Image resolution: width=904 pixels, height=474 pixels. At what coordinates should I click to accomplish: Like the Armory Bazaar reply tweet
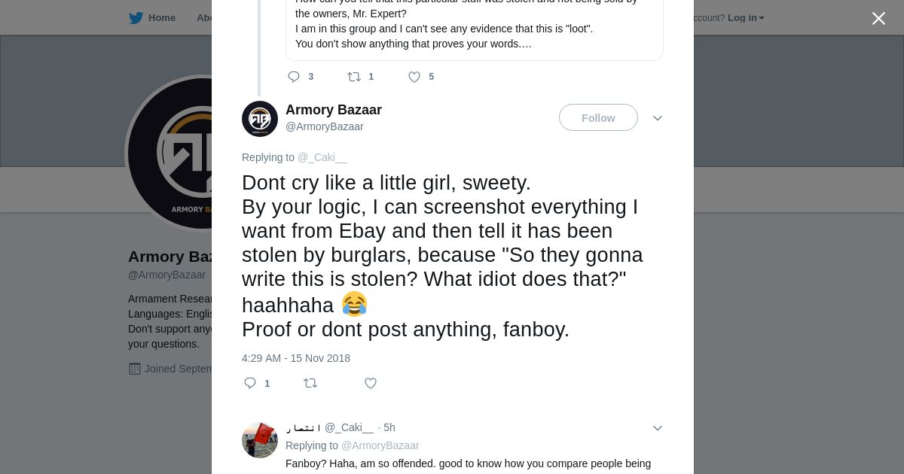[371, 383]
